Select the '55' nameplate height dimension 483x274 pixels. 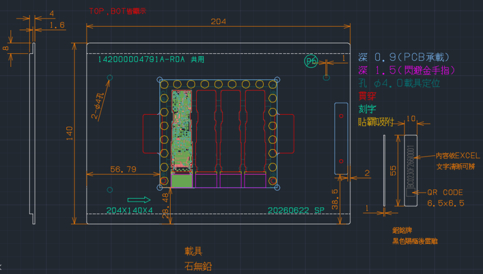pos(393,170)
